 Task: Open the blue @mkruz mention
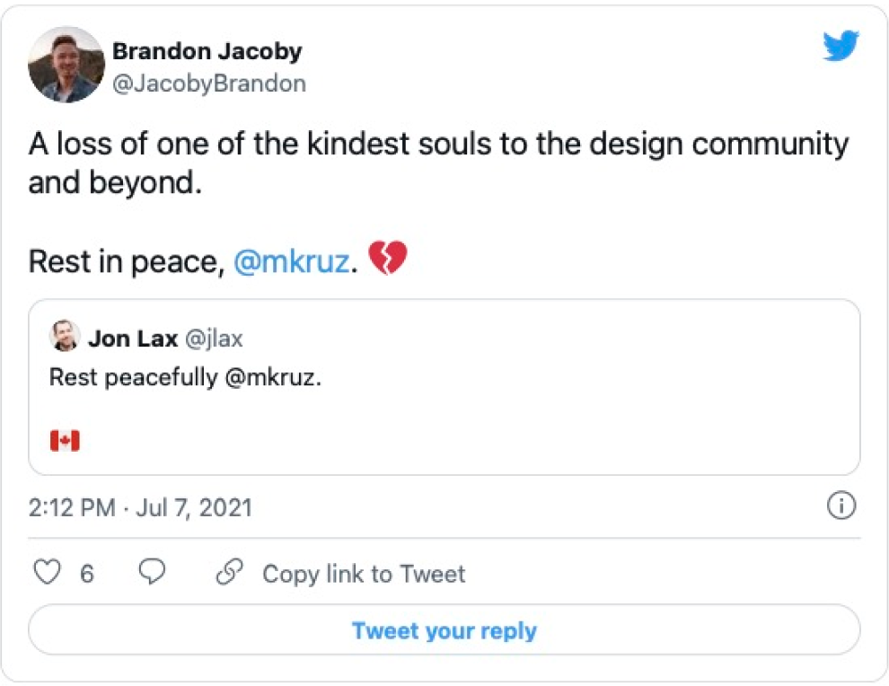(x=290, y=261)
